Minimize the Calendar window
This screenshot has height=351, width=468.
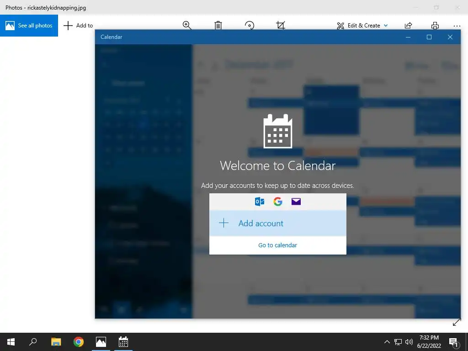(x=408, y=37)
